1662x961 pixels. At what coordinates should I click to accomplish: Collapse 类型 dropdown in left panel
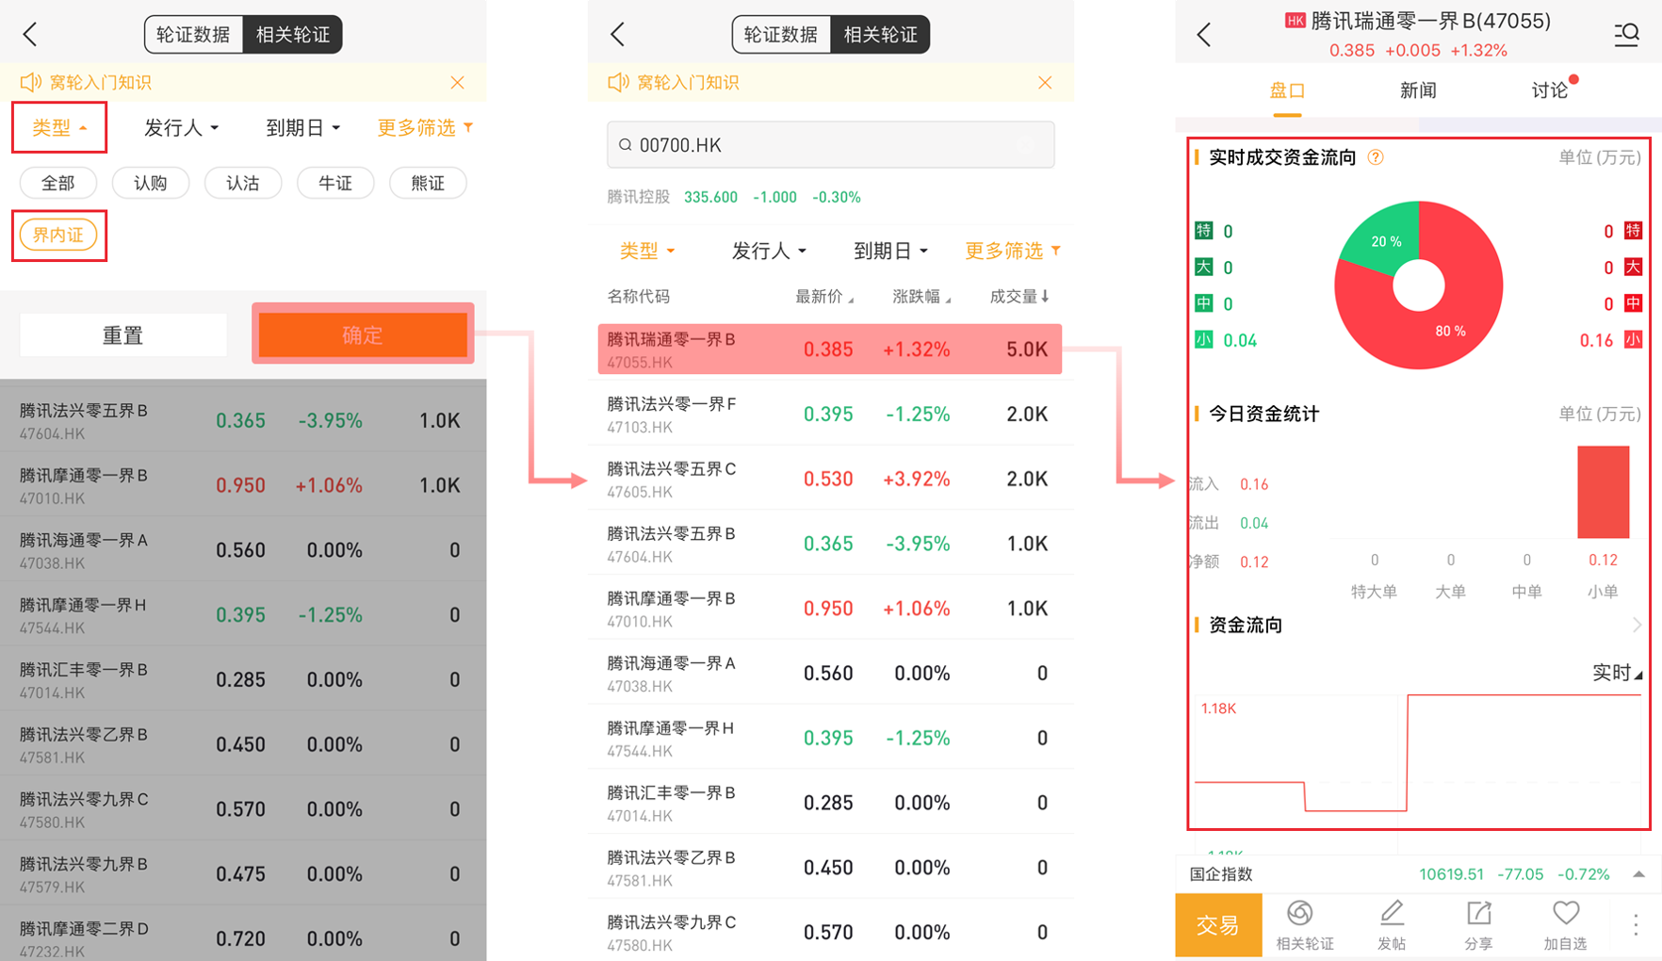(59, 127)
